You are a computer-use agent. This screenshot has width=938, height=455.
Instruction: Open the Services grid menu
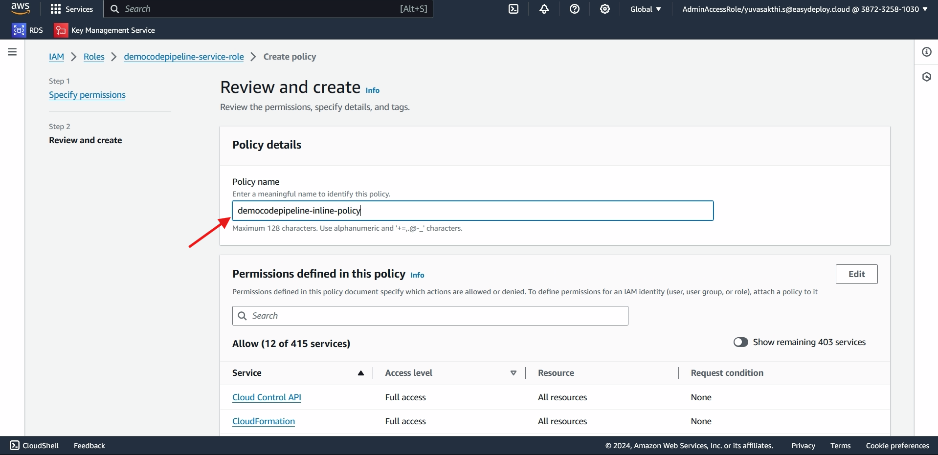pyautogui.click(x=72, y=9)
